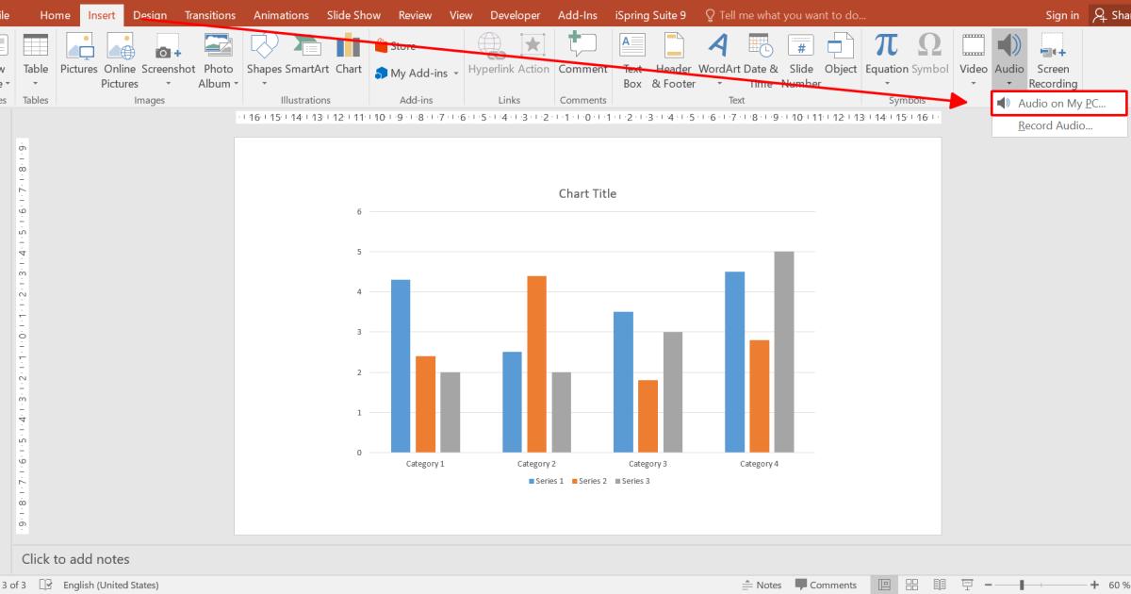Click the Chart Title text on slide
Image resolution: width=1131 pixels, height=594 pixels.
point(587,193)
